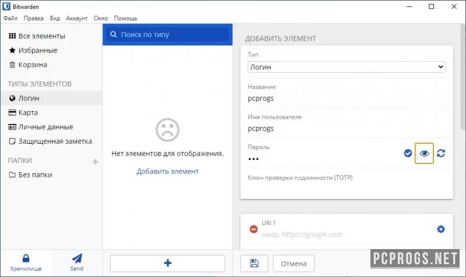This screenshot has width=466, height=277.
Task: Click the Bitwarden shield icon in title bar
Action: 6,6
